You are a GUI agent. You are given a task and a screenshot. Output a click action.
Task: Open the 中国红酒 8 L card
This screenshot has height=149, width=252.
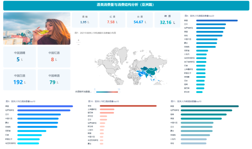click(54, 57)
